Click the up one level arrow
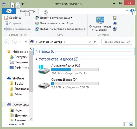137x129 pixels. 26,42
